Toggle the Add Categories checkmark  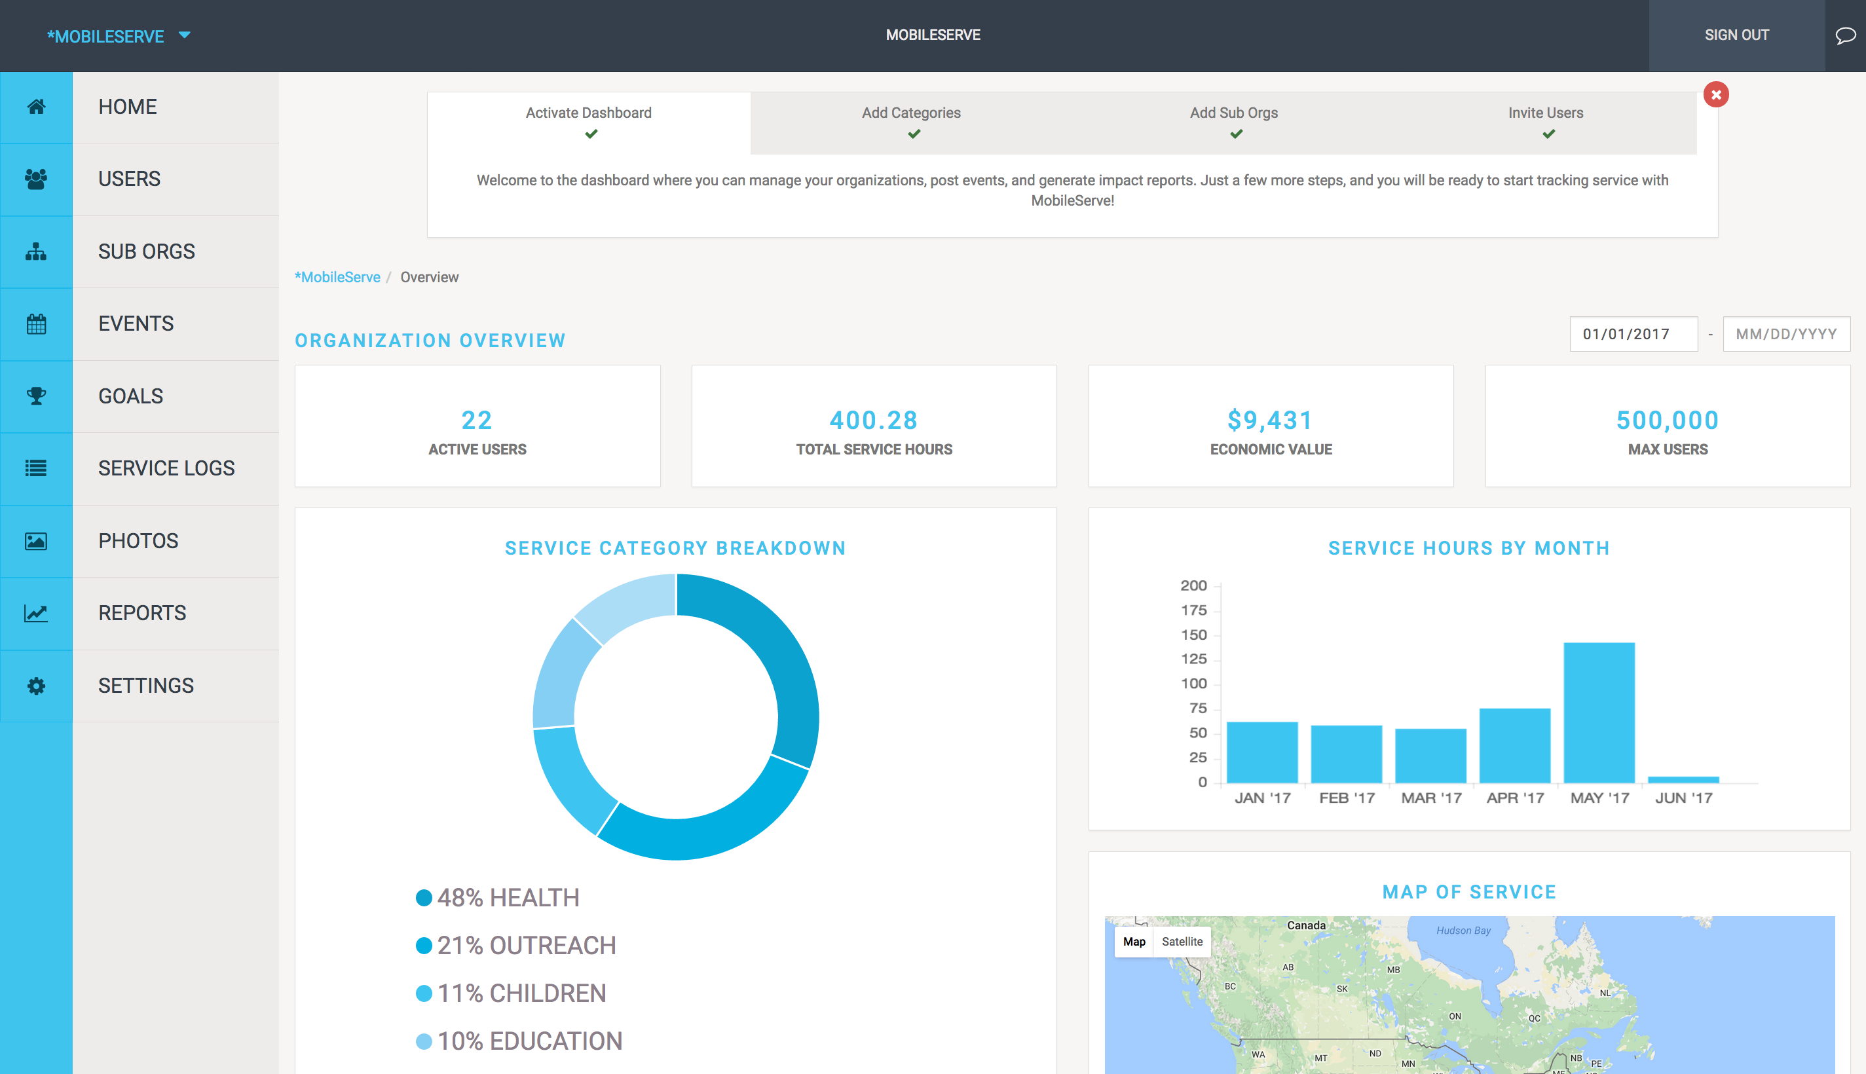(911, 136)
